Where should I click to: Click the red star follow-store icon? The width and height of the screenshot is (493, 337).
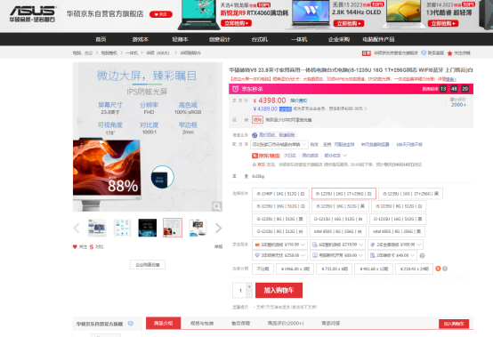click(449, 53)
